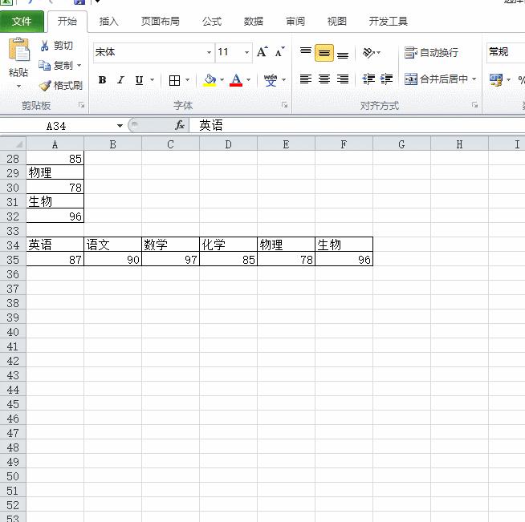Switch to the 页面布局 tab
525x522 pixels.
[160, 22]
